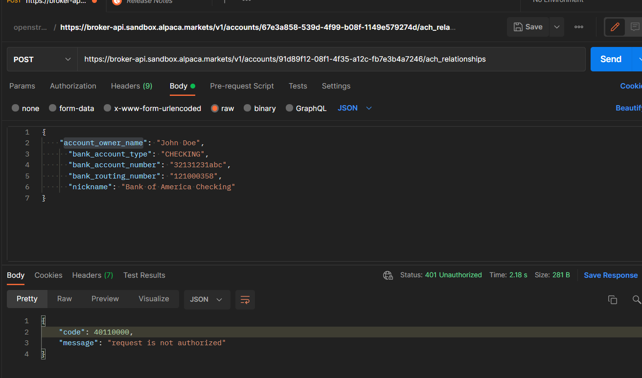
Task: Toggle the response line wrap icon
Action: pos(245,299)
